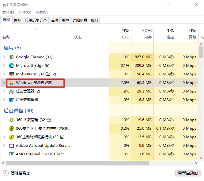The image size is (204, 181).
Task: Select the 后台进程 (40) group heading
Action: 18,111
